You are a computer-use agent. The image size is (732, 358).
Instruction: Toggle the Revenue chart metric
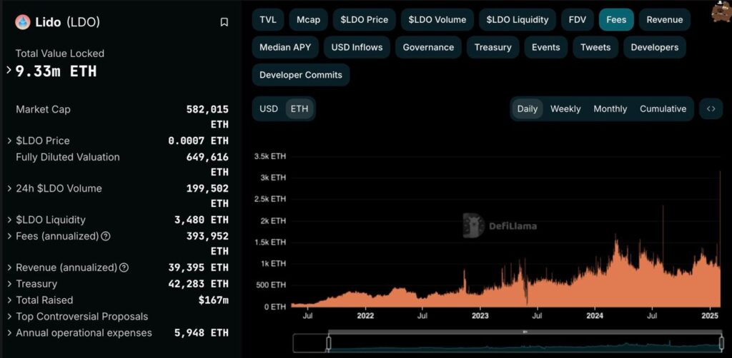(665, 19)
